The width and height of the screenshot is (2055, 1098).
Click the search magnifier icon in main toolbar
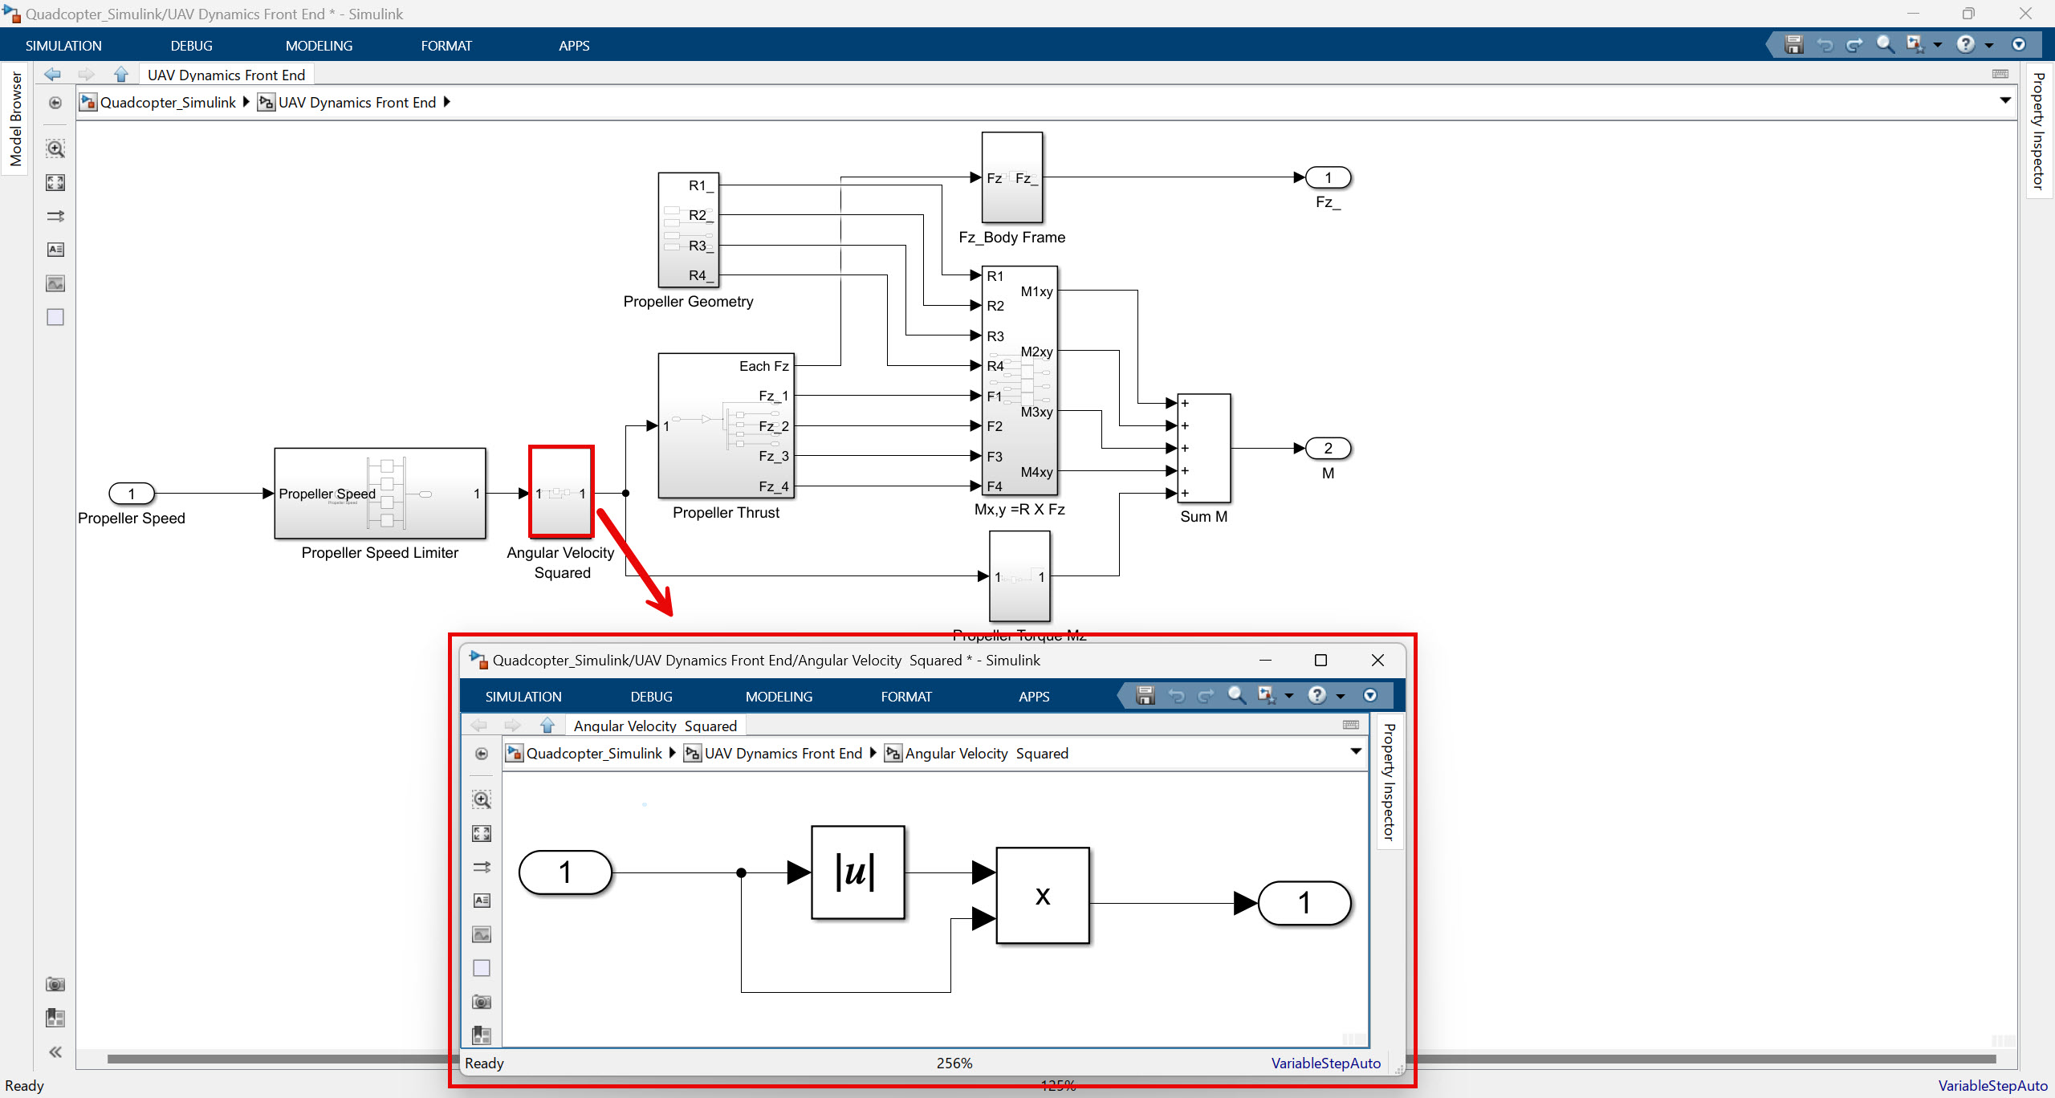pyautogui.click(x=1885, y=45)
